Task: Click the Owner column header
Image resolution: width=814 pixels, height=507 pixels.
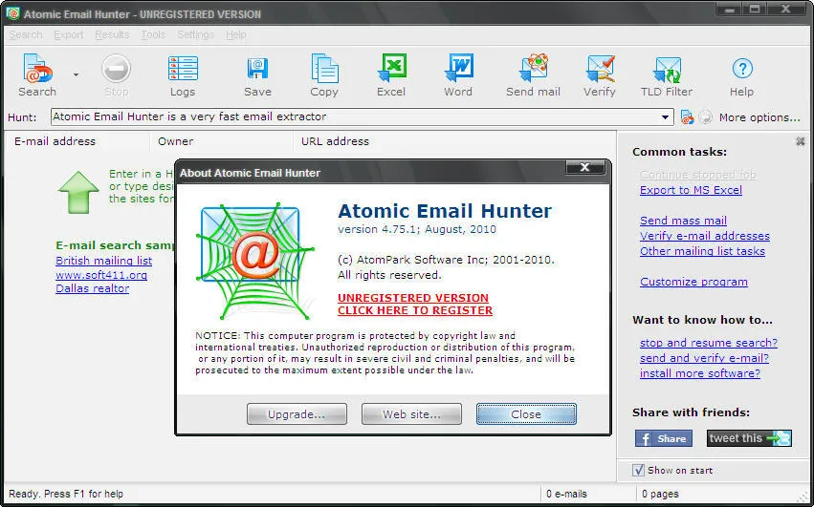Action: [x=222, y=141]
